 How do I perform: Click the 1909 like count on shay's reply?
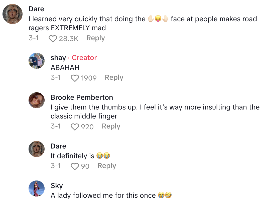pos(89,78)
